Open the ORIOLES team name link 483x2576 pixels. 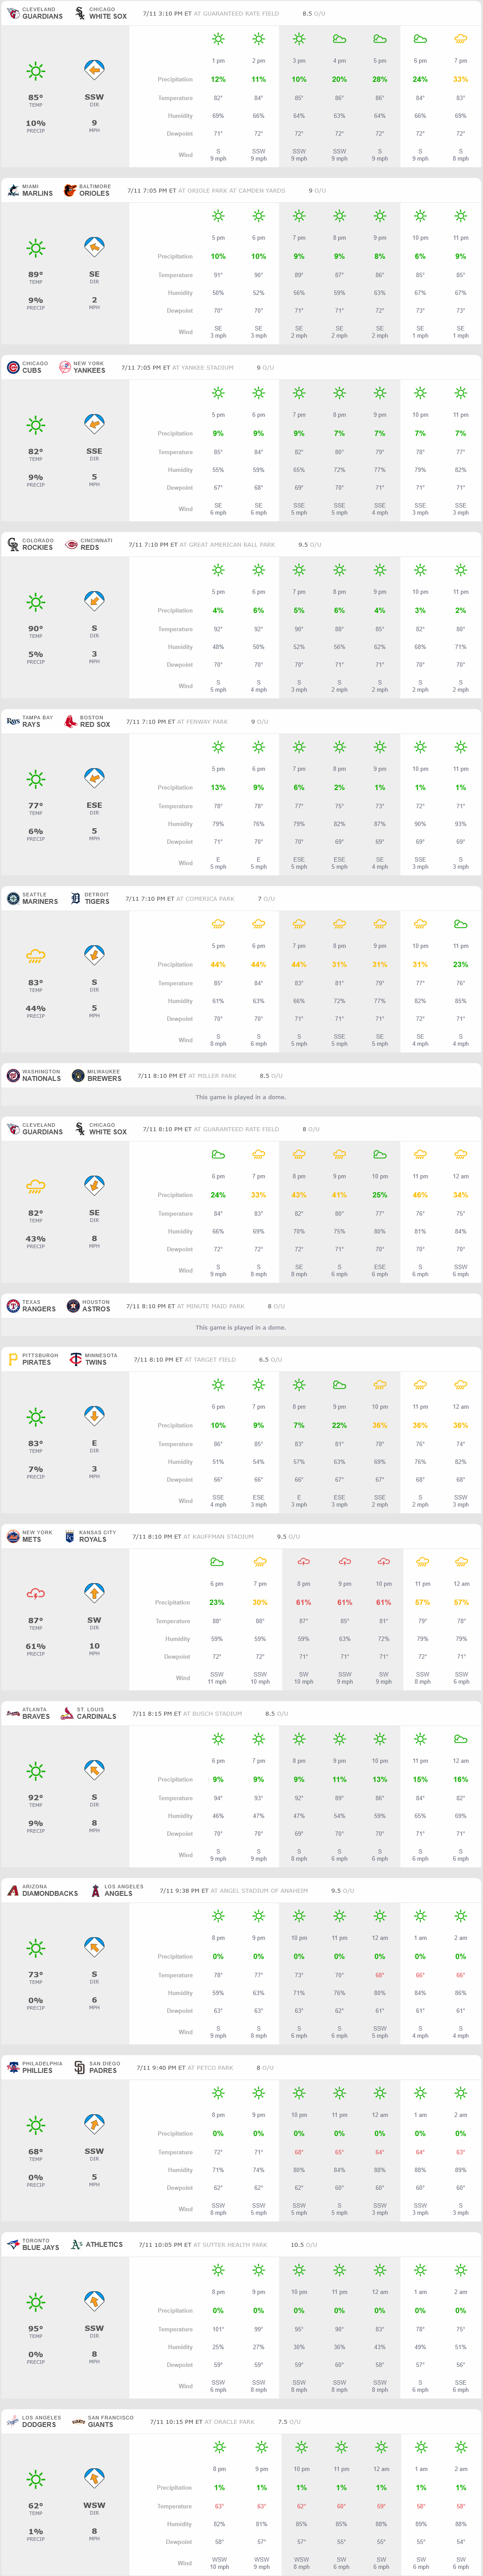tap(94, 193)
